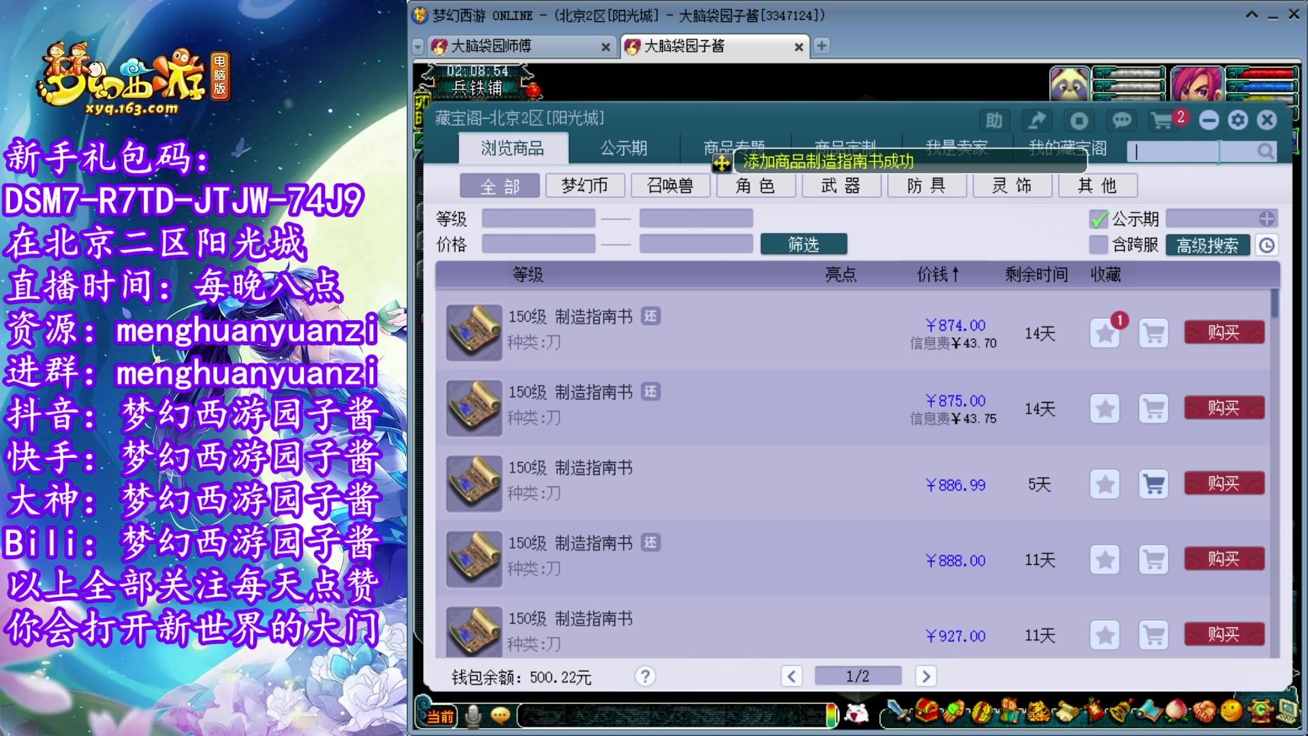1308x736 pixels.
Task: Sort by the 价钱 column header
Action: [937, 275]
